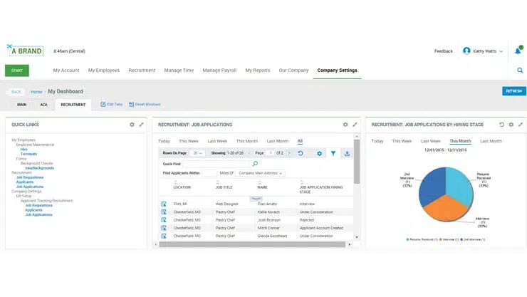527x297 pixels.
Task: Switch to the ACA dashboard tab
Action: click(x=43, y=105)
